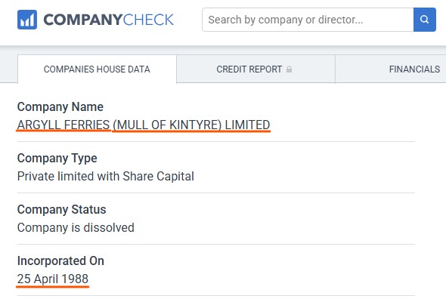
Task: Click the bold COMPANY word in logo
Action: tap(82, 20)
